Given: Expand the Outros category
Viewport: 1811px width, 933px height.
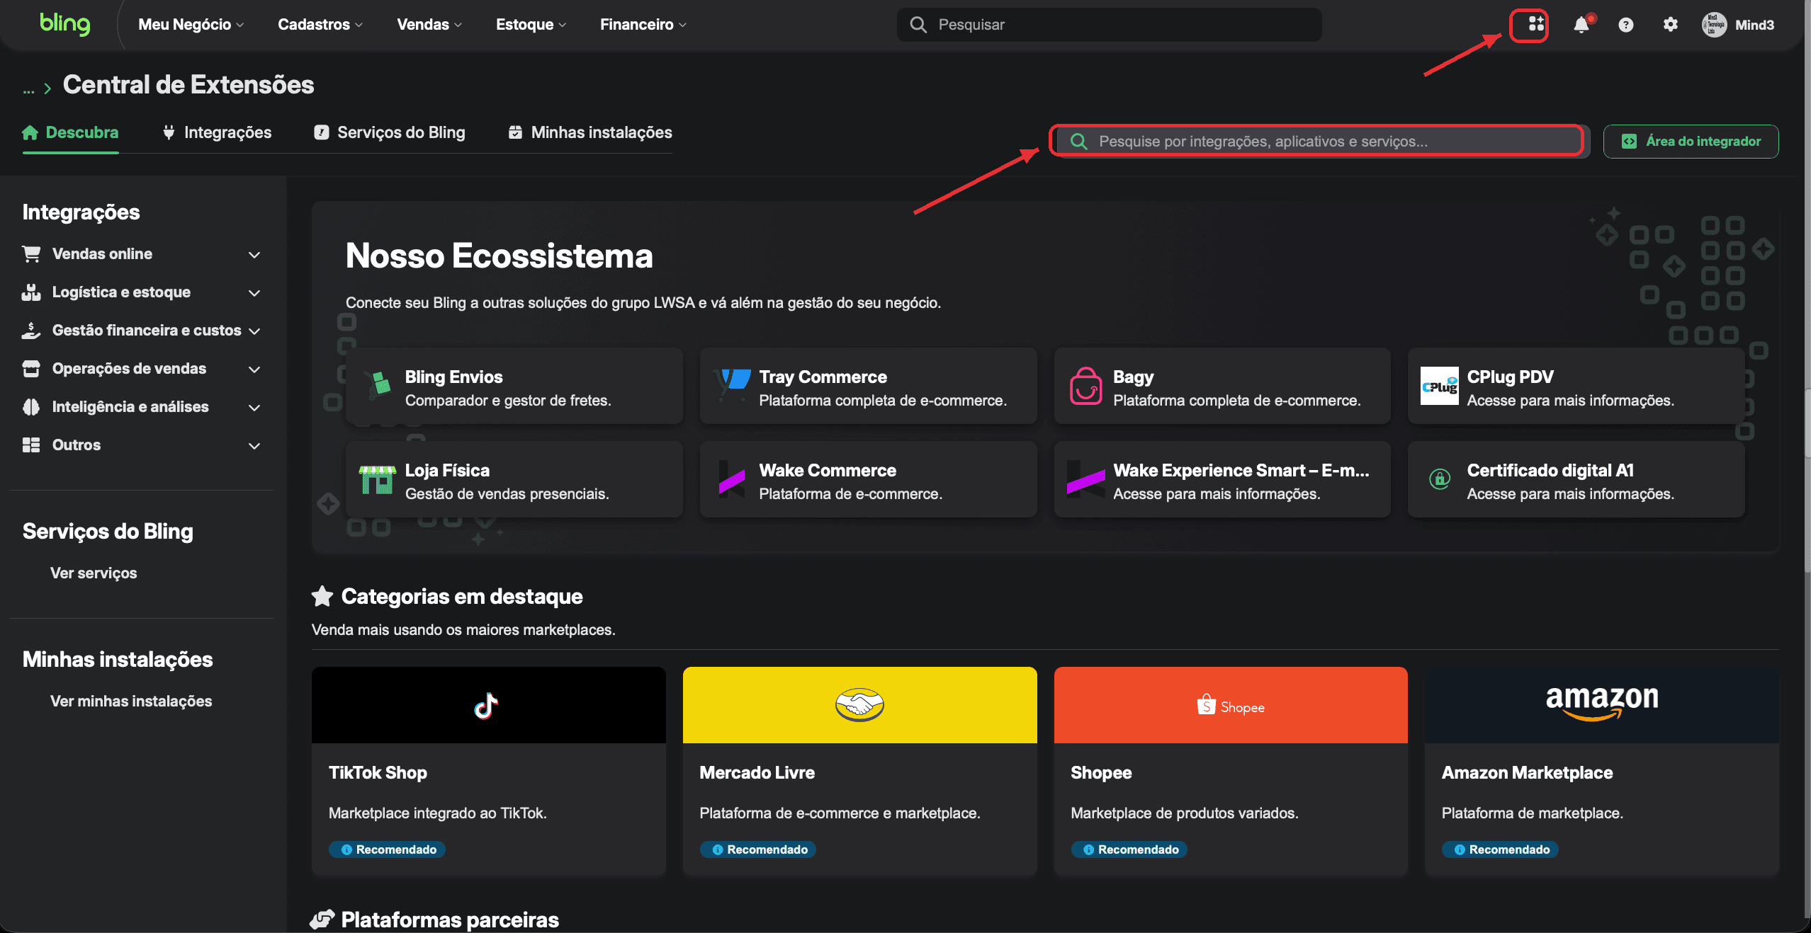Looking at the screenshot, I should pyautogui.click(x=142, y=445).
